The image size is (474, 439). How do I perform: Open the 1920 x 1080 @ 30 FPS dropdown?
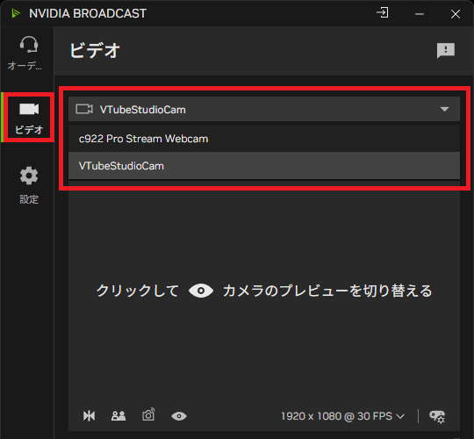[x=343, y=416]
